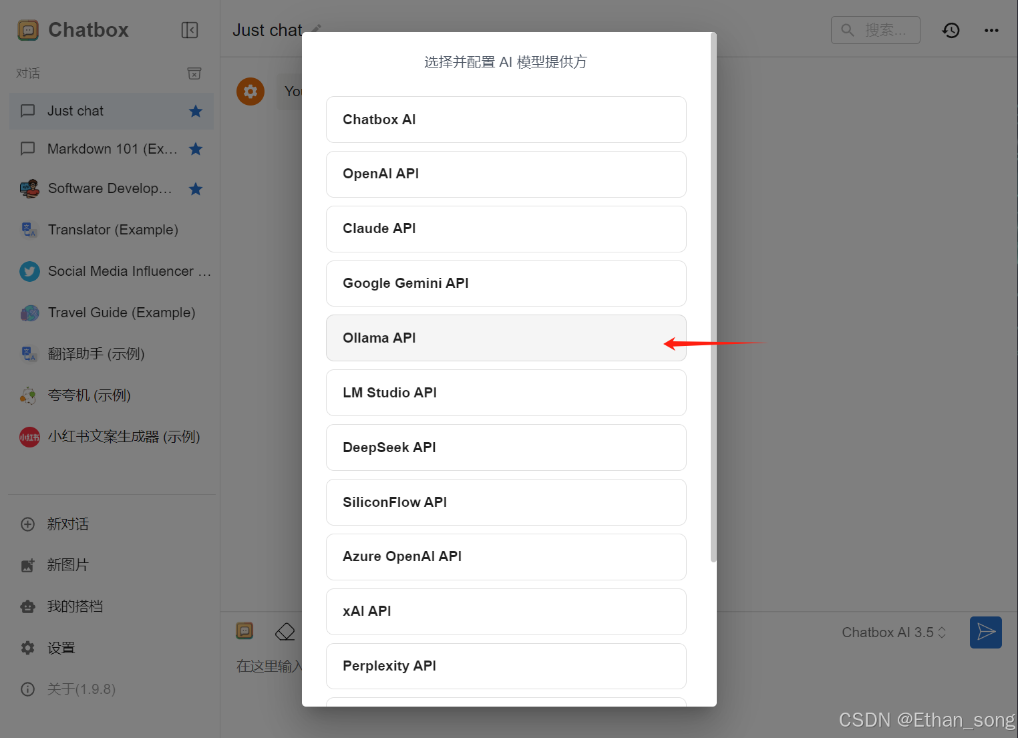
Task: Select DeepSeek API provider
Action: 506,447
